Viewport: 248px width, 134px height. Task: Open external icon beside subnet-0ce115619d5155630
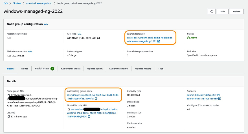220,99
